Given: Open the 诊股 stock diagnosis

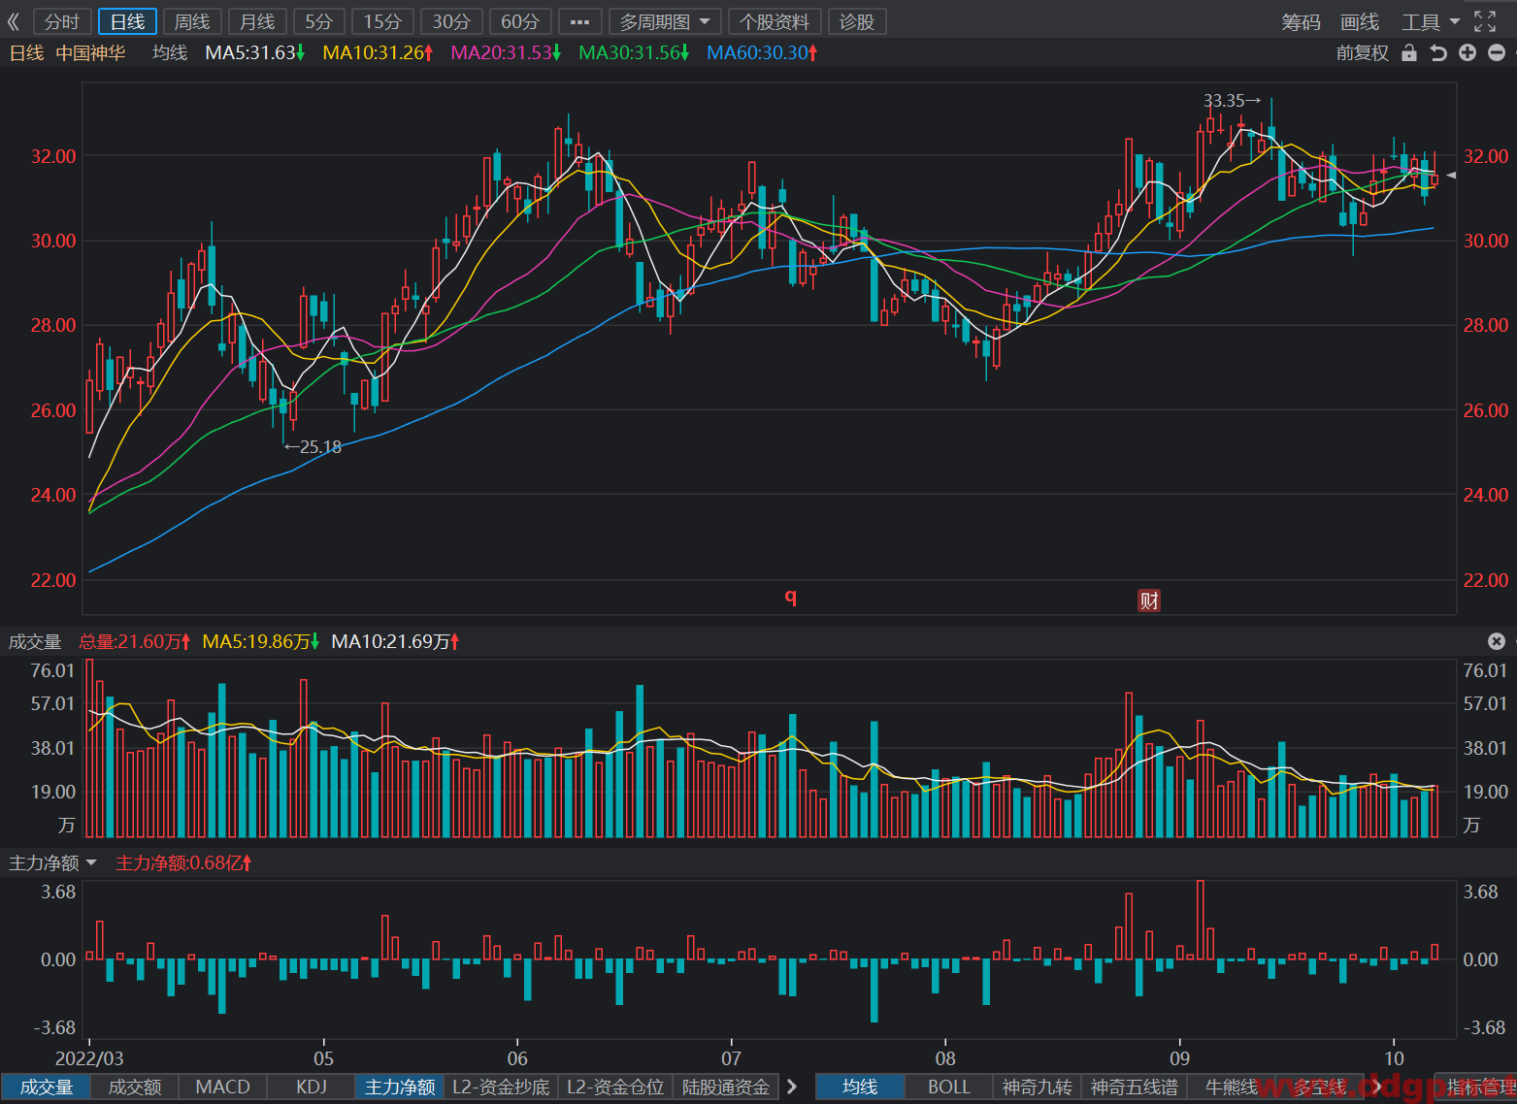Looking at the screenshot, I should pos(857,21).
